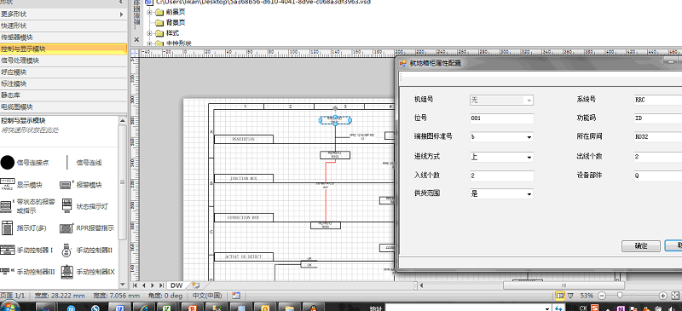Open the 标注模块 stencil tab

(63, 84)
